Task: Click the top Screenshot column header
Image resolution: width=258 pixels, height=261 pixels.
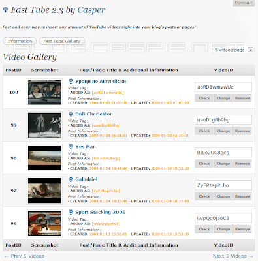Action: coord(44,70)
